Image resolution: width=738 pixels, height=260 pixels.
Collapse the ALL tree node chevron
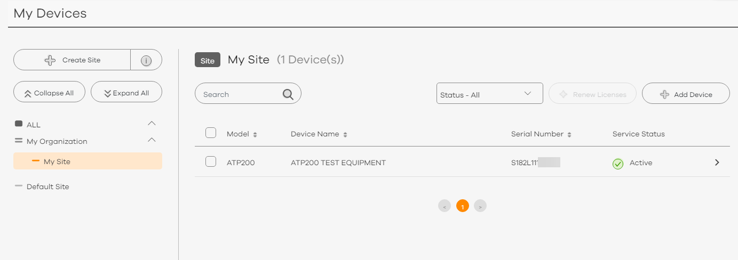tap(152, 124)
